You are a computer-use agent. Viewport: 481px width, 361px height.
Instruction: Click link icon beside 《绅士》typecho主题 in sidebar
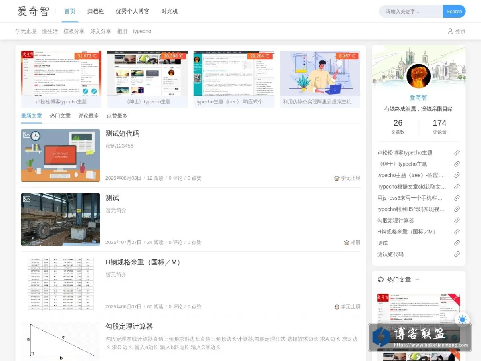[457, 164]
